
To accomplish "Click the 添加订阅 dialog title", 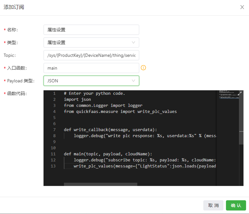I will (14, 7).
